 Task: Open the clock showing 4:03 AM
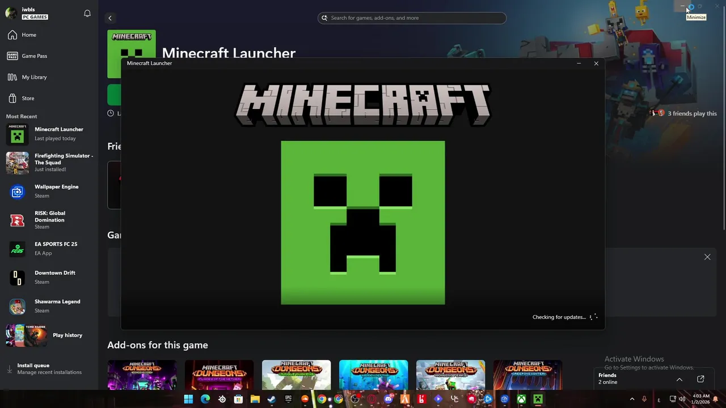pyautogui.click(x=701, y=399)
